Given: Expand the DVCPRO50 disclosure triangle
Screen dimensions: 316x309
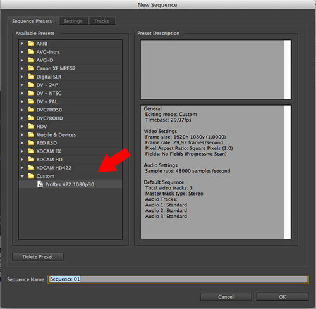Looking at the screenshot, I should click(x=22, y=110).
